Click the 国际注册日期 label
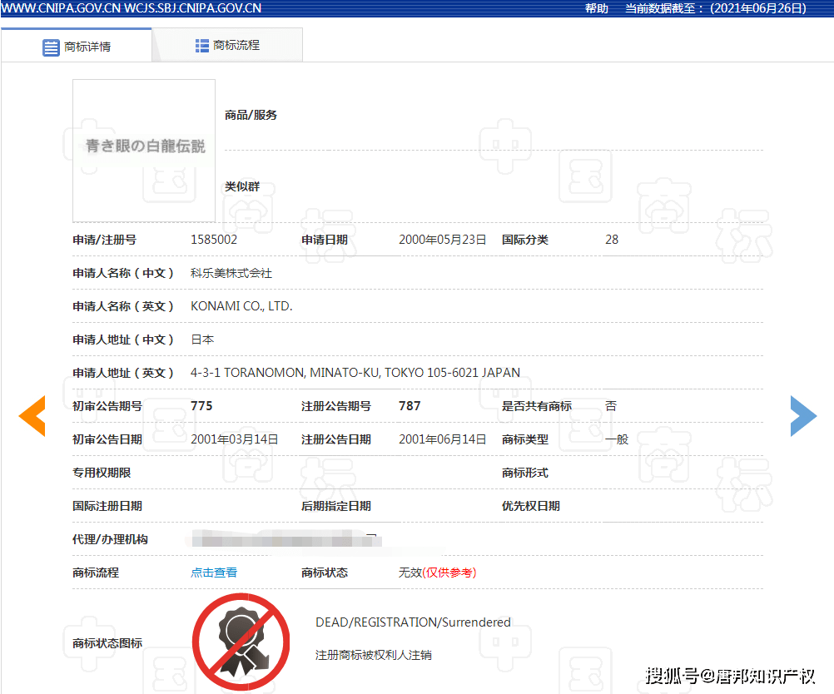 107,506
